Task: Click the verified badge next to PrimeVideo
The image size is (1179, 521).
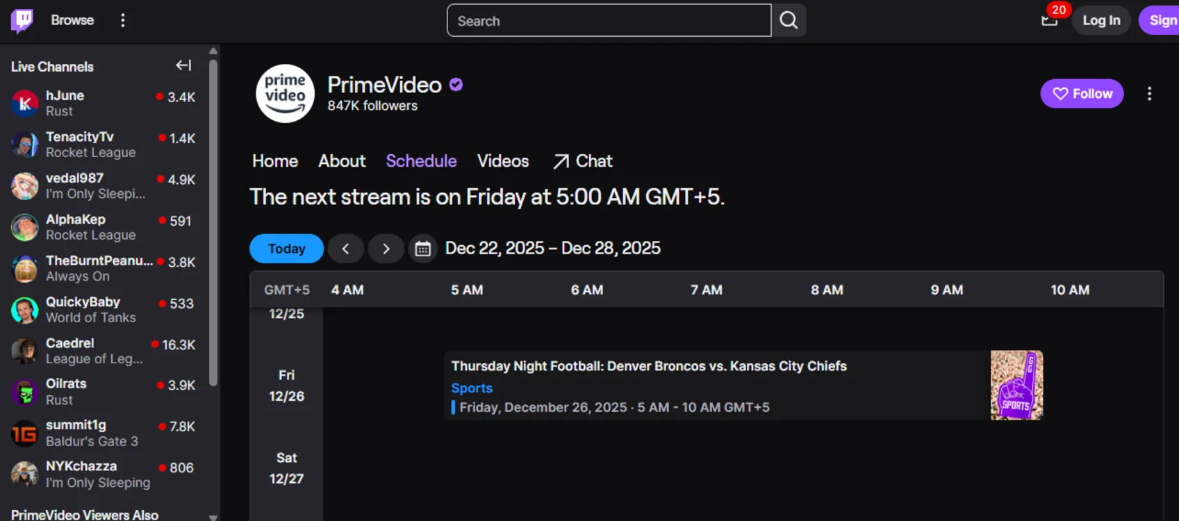Action: 456,85
